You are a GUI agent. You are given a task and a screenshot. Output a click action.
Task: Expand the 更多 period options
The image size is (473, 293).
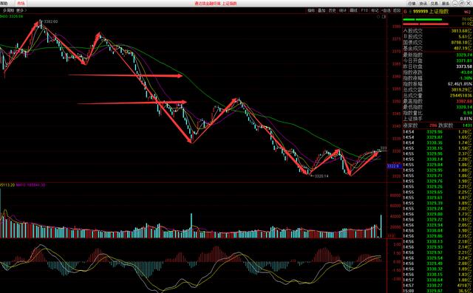21,10
